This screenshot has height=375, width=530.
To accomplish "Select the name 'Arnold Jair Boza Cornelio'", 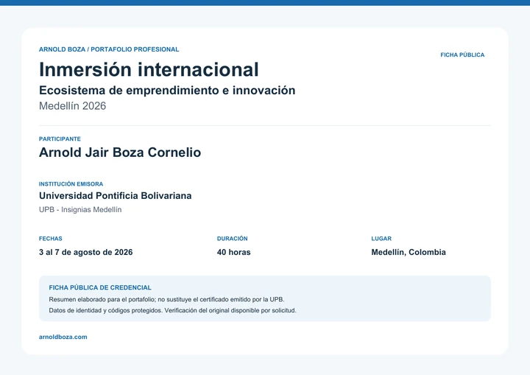I will pos(120,153).
